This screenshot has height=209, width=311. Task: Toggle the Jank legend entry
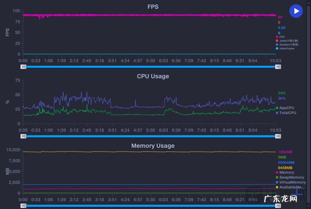pyautogui.click(x=287, y=41)
